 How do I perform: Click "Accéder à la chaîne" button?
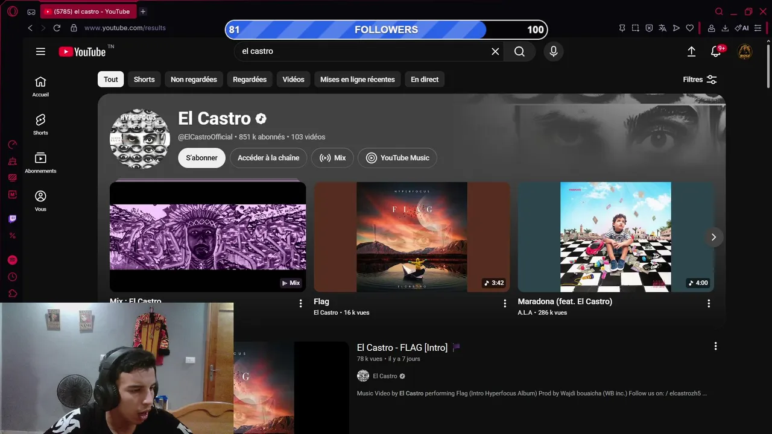pyautogui.click(x=268, y=158)
